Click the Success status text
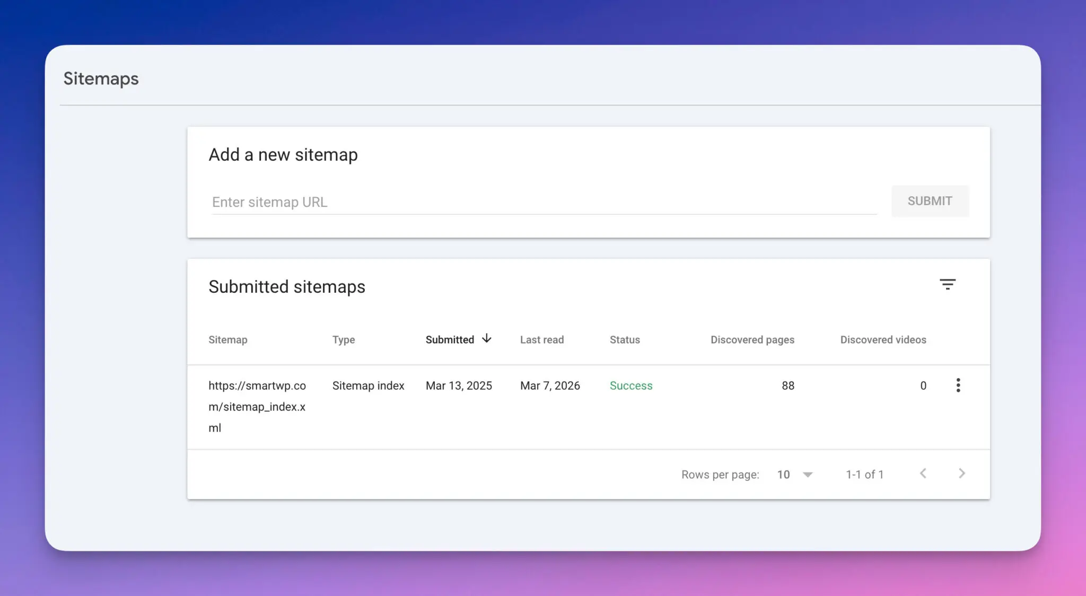Image resolution: width=1086 pixels, height=596 pixels. (x=631, y=385)
